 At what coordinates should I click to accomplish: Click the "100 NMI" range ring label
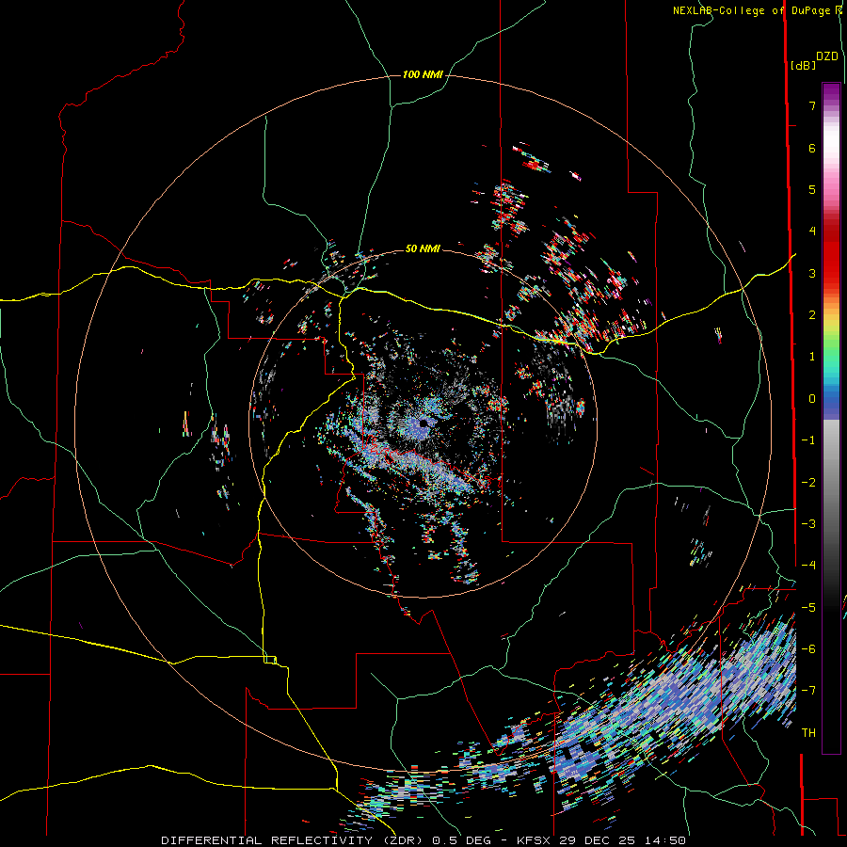pos(423,74)
